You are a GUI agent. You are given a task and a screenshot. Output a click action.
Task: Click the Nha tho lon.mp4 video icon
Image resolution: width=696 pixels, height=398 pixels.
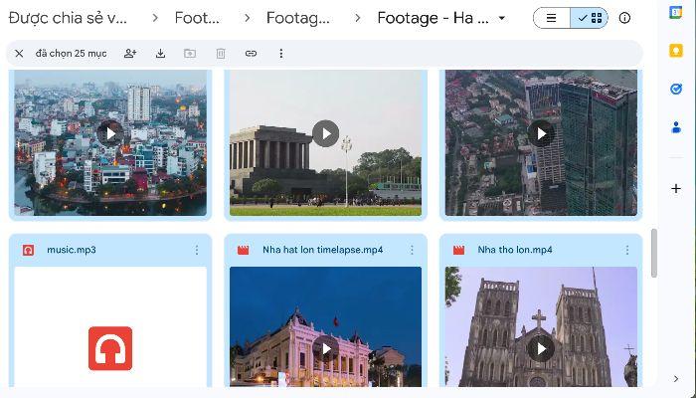pos(458,250)
